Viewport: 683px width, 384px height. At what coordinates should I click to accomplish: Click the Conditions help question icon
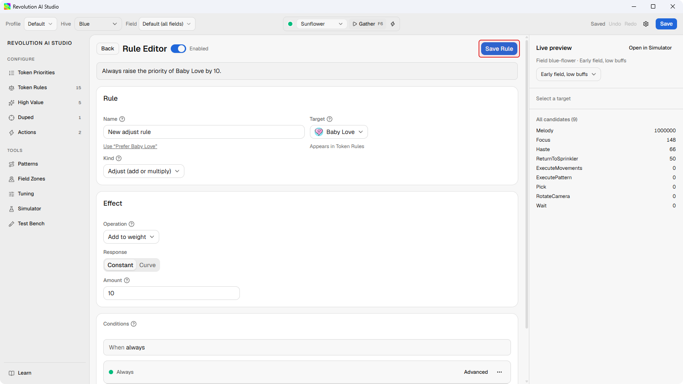coord(134,324)
